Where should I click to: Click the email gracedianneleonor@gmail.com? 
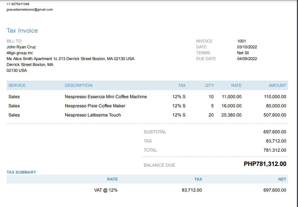(x=30, y=10)
